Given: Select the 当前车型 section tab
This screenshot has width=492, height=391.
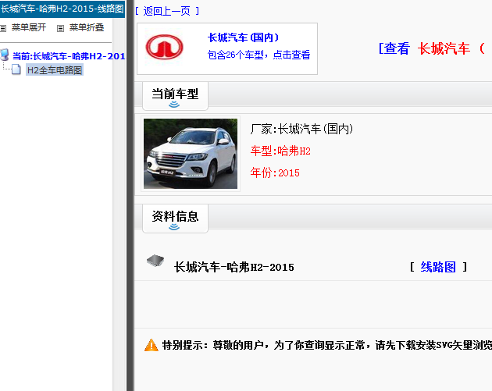Looking at the screenshot, I should (175, 96).
